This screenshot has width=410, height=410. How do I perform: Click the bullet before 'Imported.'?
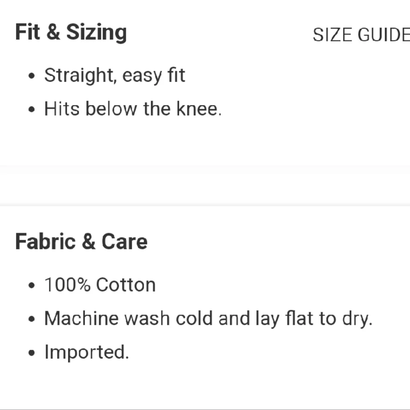(32, 353)
